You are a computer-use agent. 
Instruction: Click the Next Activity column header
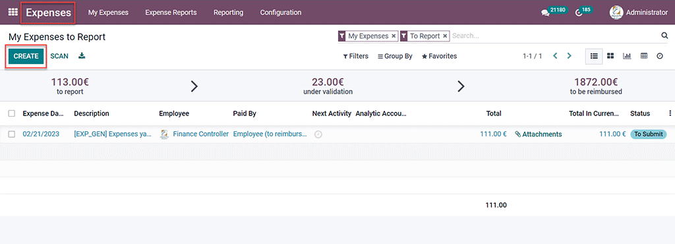tap(332, 113)
